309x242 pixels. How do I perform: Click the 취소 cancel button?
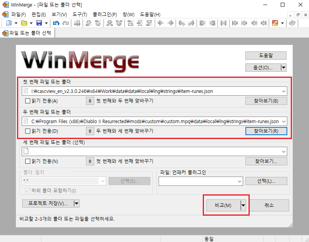click(x=269, y=205)
